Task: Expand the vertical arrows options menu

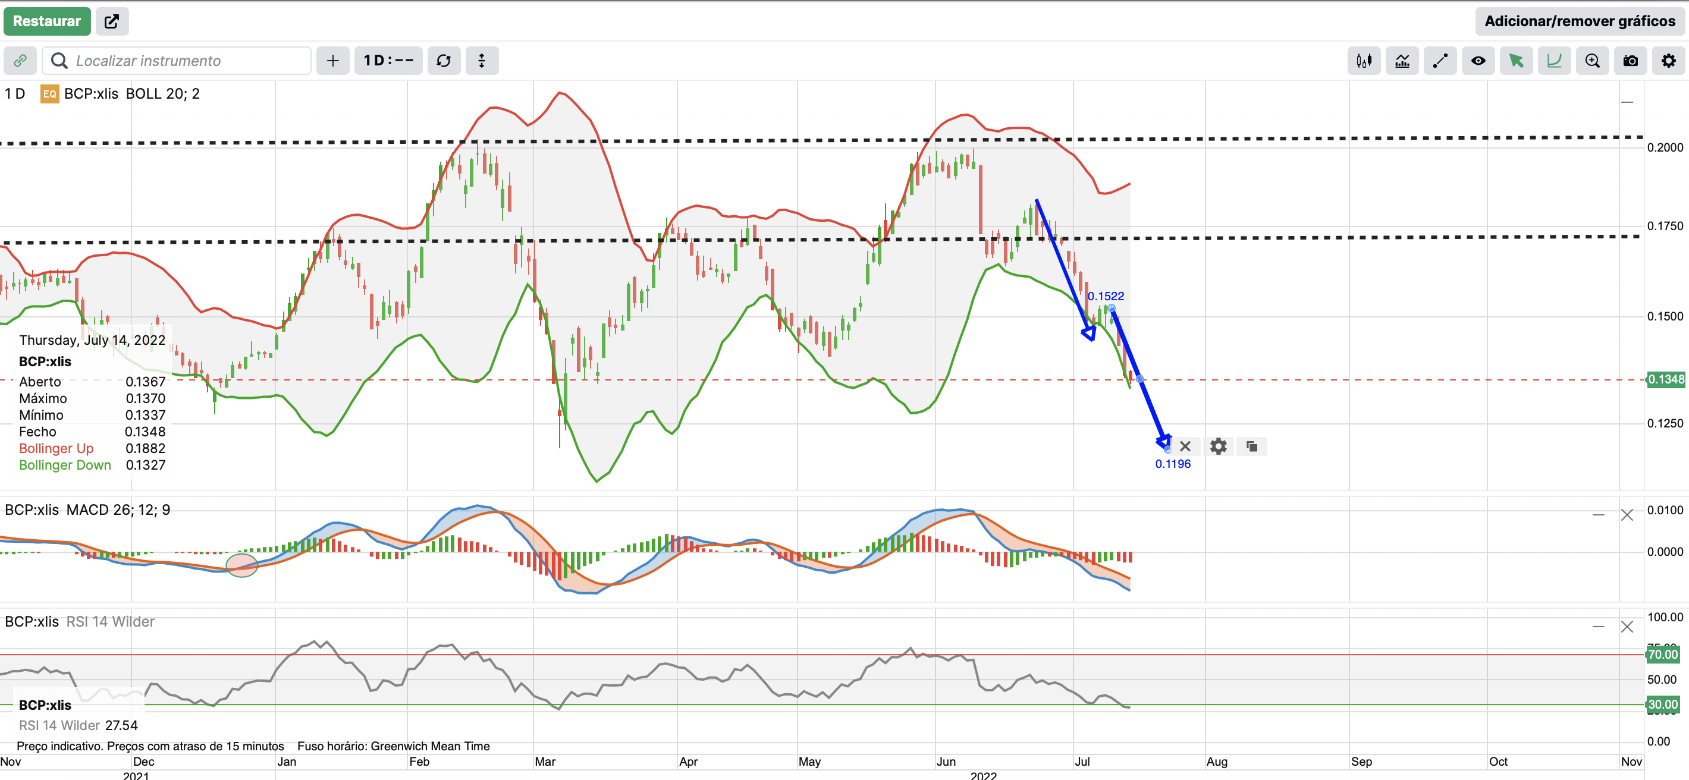Action: pyautogui.click(x=482, y=61)
